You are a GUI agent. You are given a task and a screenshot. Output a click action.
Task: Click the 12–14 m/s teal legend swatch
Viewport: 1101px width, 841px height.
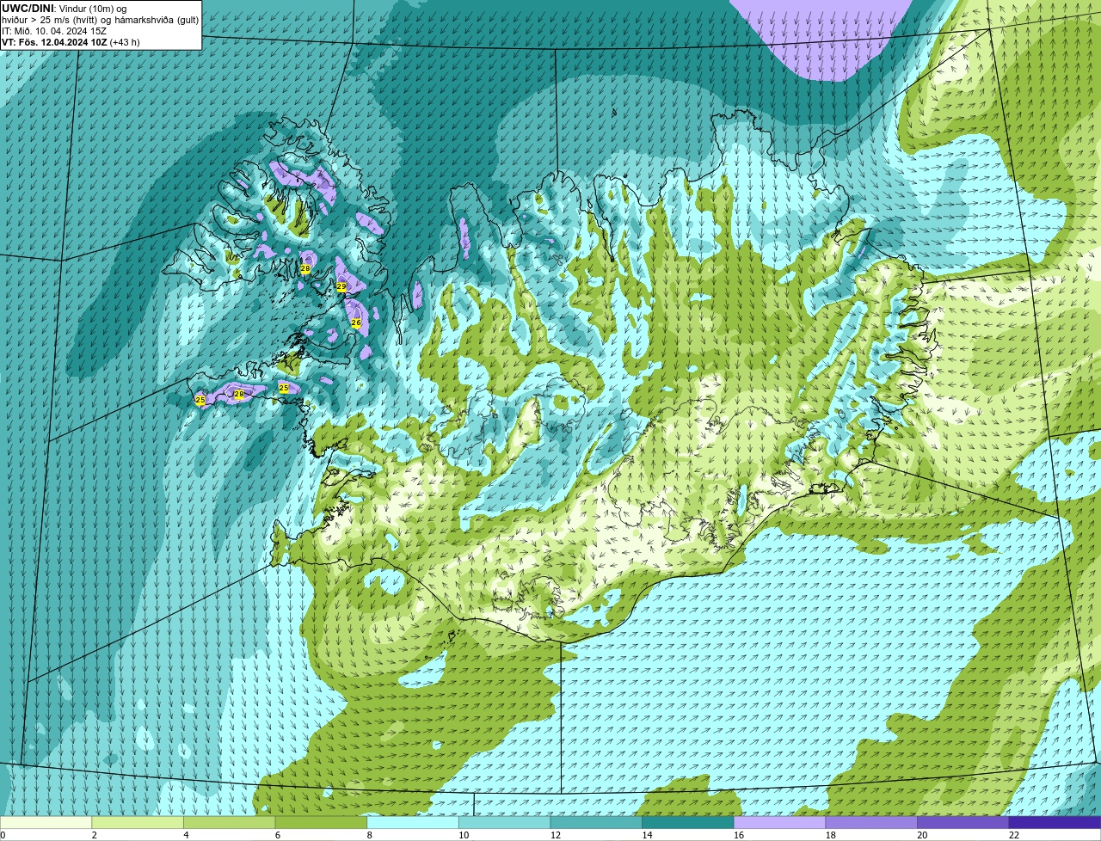(x=596, y=822)
